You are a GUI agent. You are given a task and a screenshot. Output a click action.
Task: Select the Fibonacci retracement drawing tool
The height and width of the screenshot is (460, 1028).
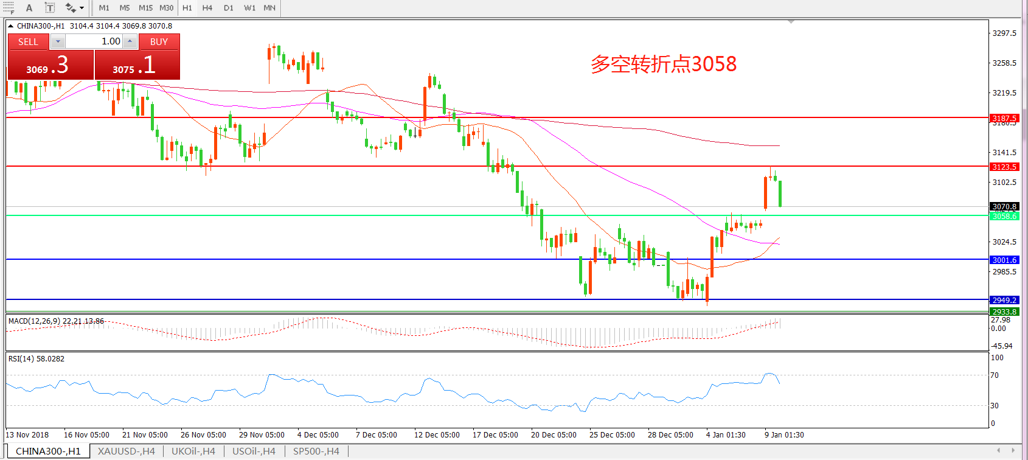tap(8, 8)
